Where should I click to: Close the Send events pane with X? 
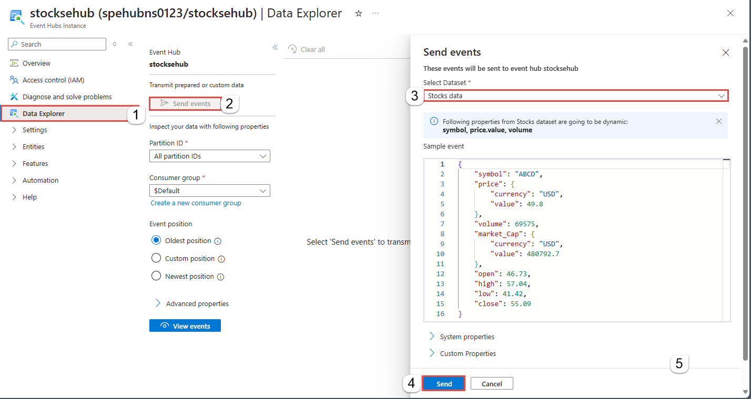coord(726,52)
